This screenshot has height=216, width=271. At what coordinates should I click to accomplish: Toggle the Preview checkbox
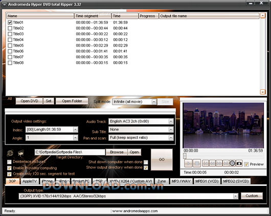(x=246, y=164)
